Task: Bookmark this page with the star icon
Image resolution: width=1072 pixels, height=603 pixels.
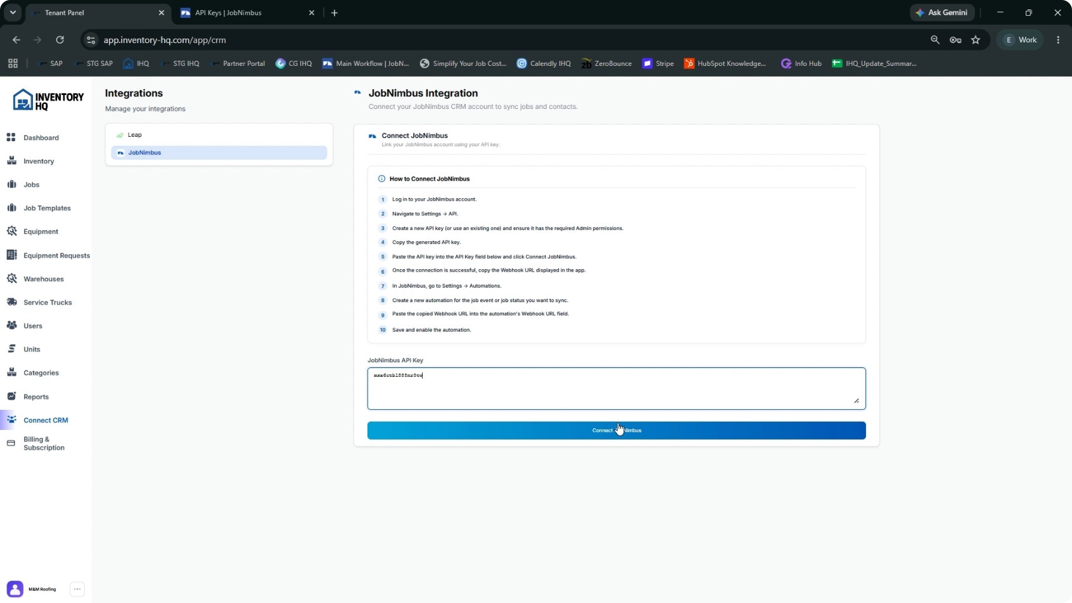Action: [976, 40]
